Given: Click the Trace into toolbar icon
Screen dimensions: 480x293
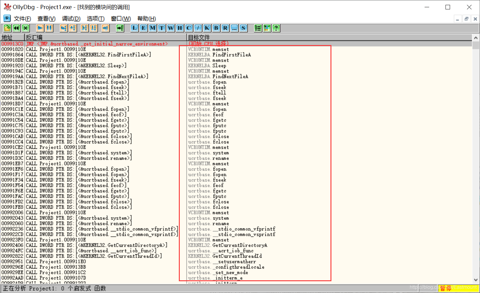Looking at the screenshot, I should [x=84, y=28].
